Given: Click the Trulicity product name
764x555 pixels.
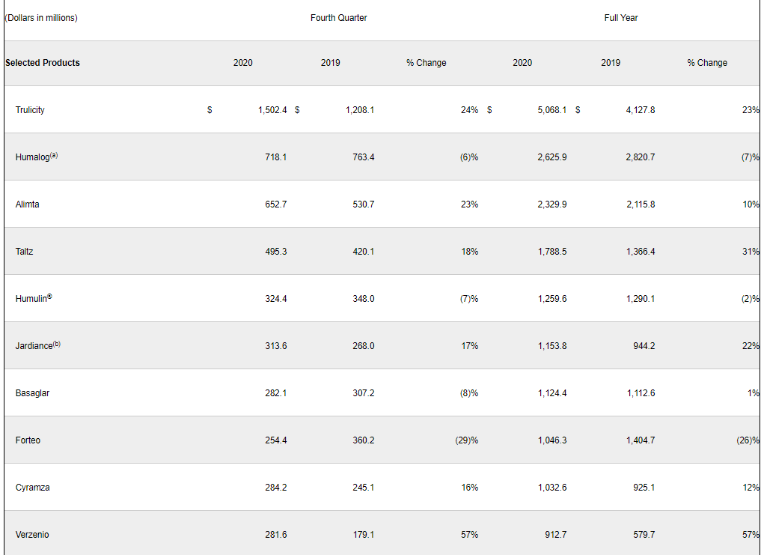Looking at the screenshot, I should [x=30, y=110].
